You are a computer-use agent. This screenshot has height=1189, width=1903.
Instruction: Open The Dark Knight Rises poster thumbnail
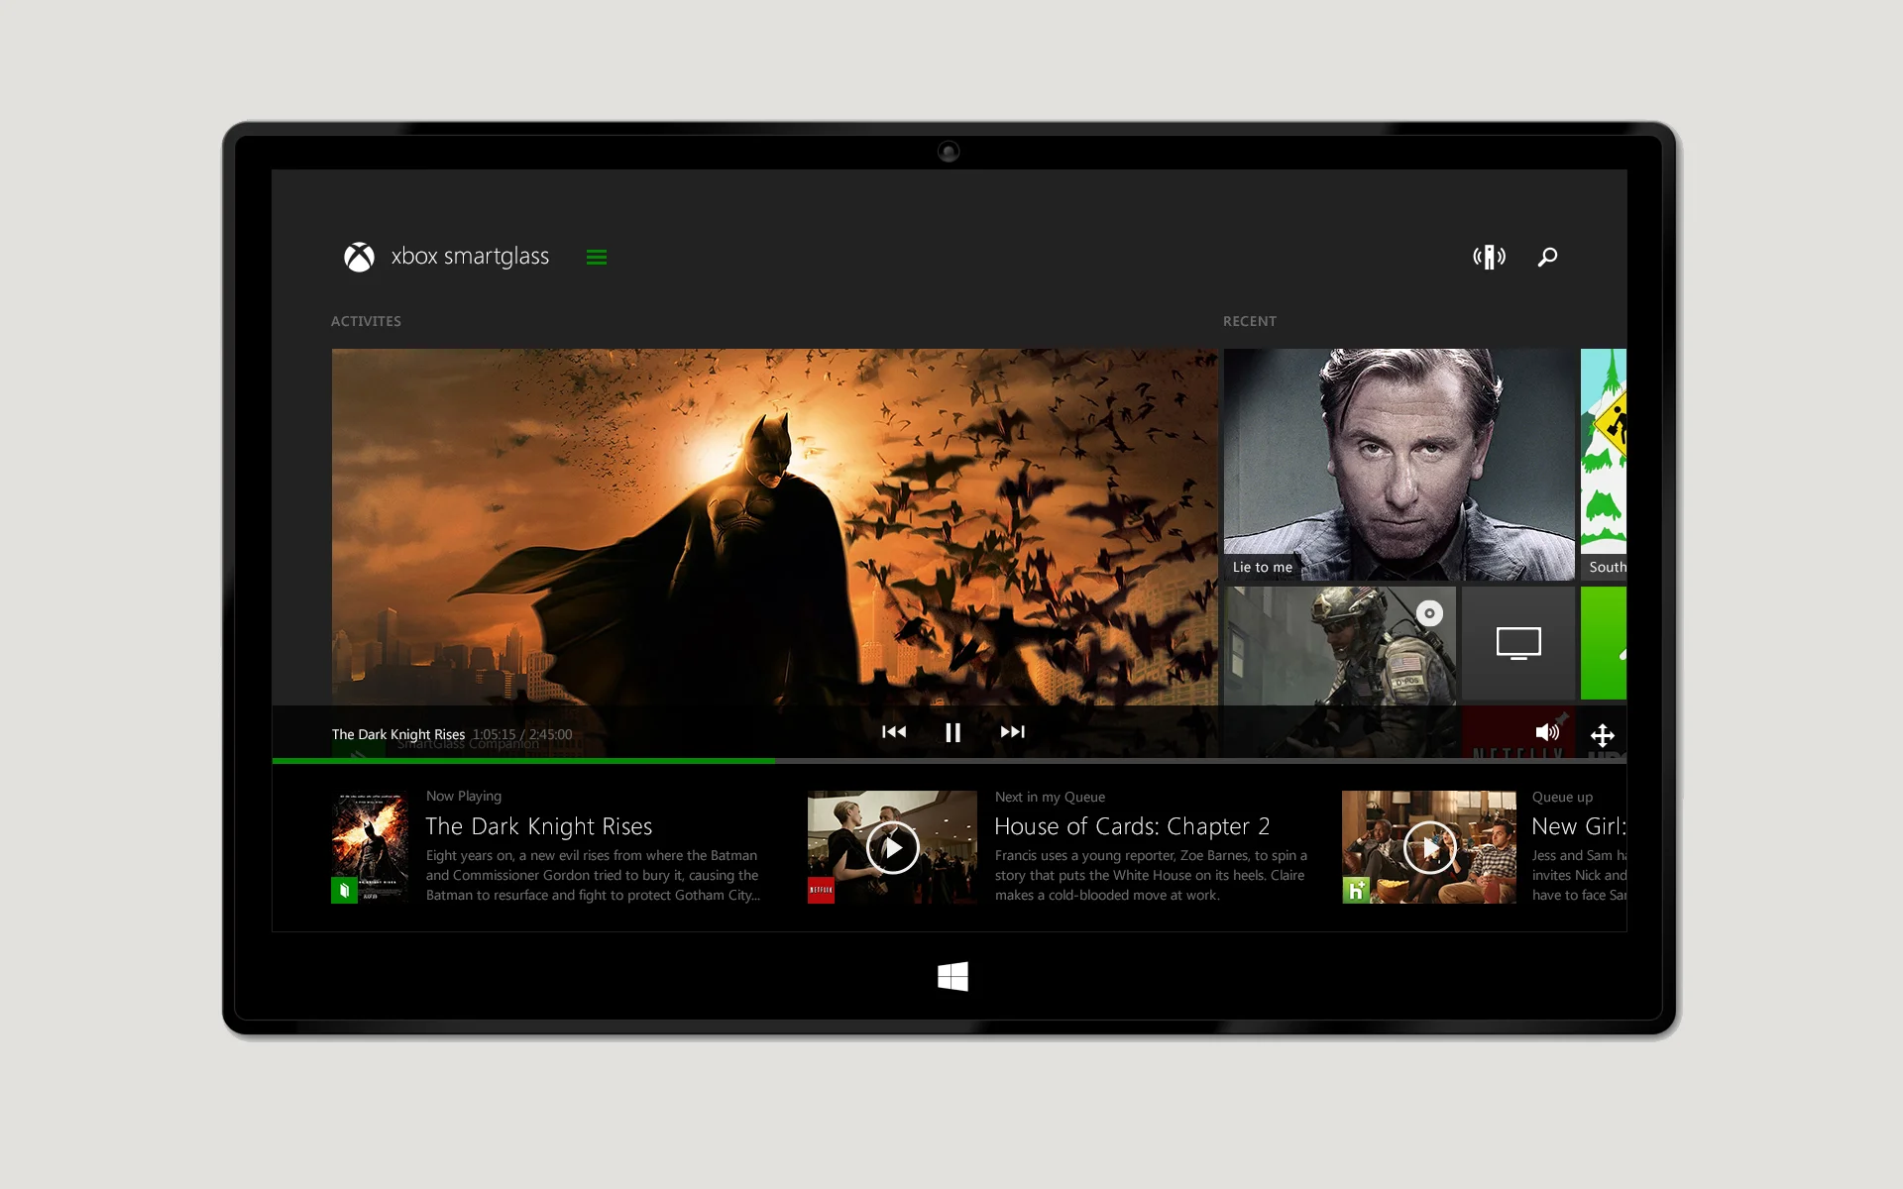[x=369, y=848]
